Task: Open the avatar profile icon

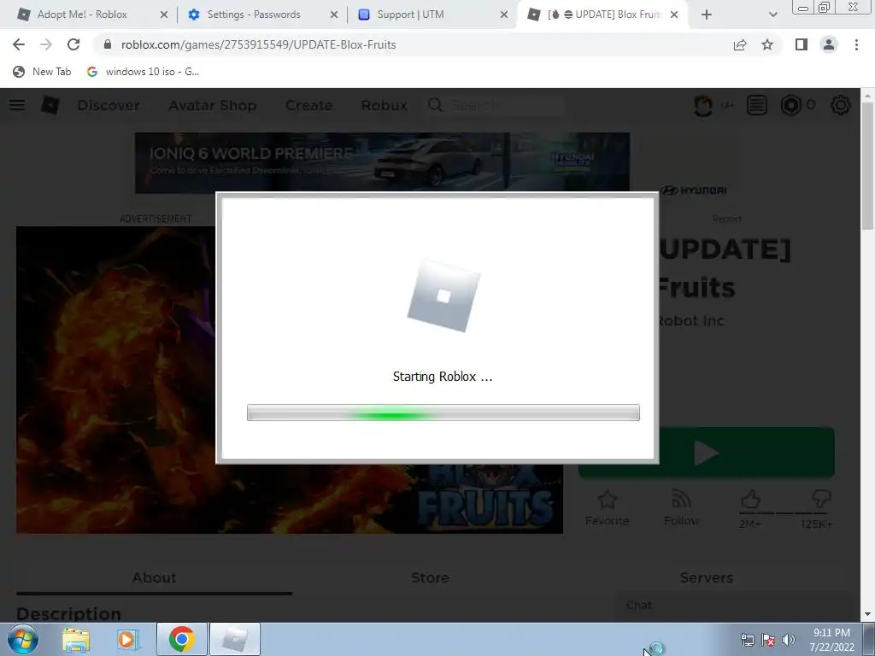Action: 703,105
